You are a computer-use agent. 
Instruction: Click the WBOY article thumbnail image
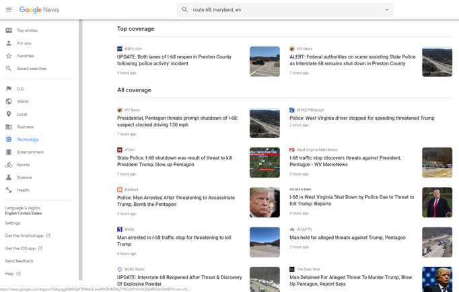264,61
